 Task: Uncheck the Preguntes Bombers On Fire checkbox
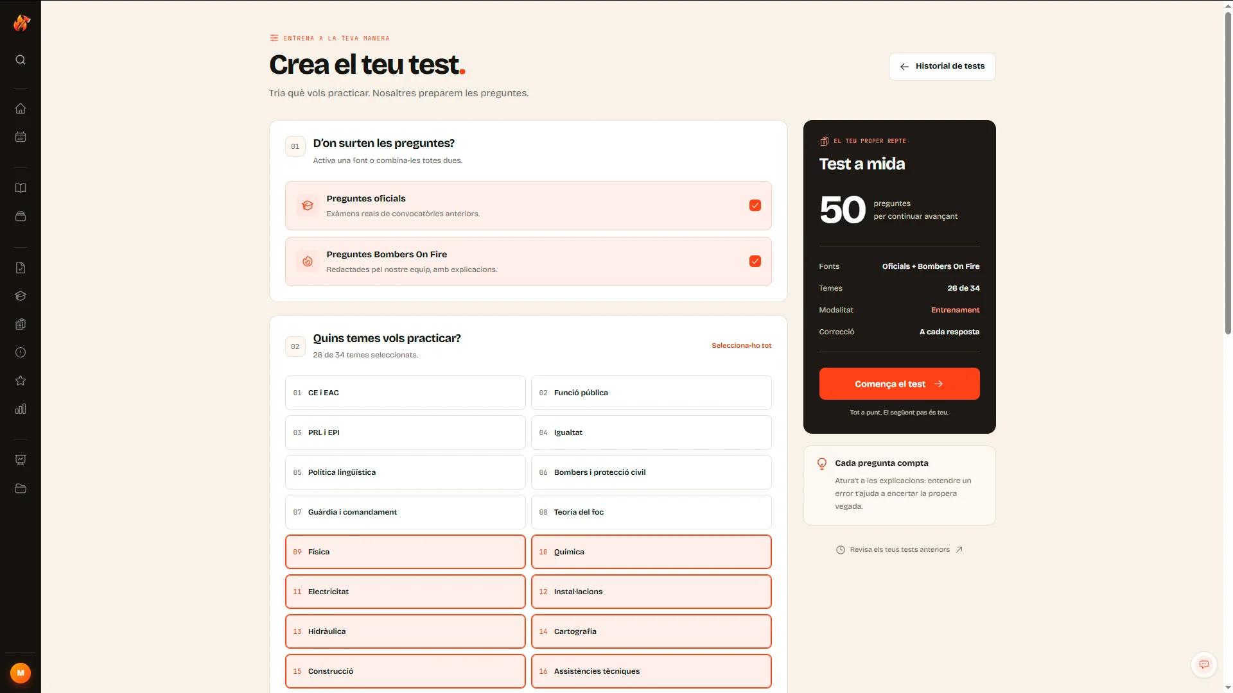755,261
